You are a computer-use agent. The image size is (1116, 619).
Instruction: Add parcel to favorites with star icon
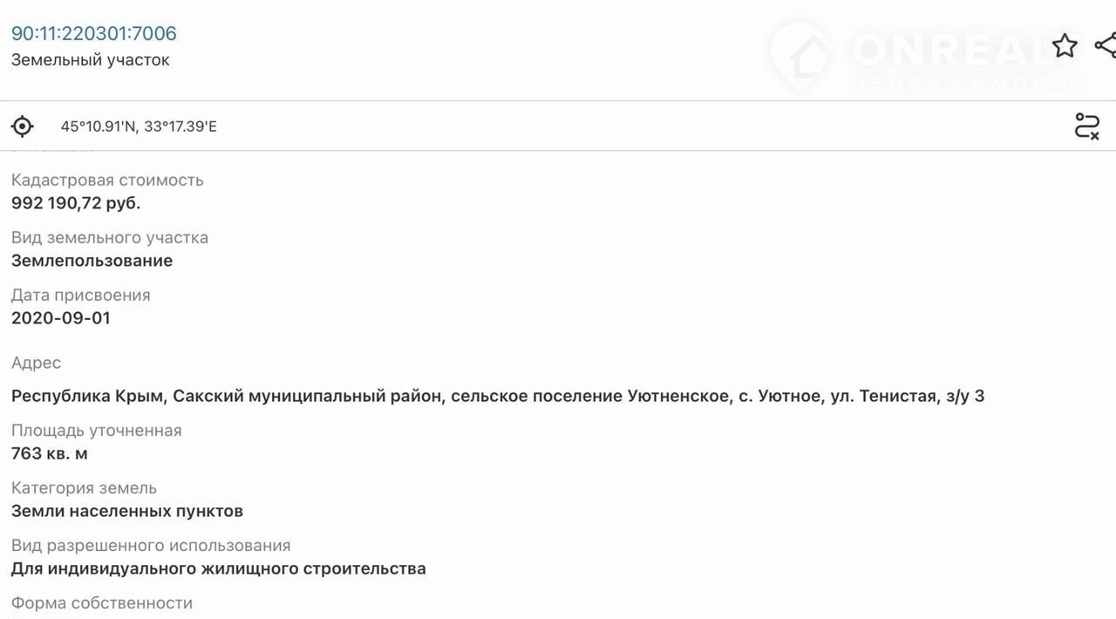[1065, 46]
